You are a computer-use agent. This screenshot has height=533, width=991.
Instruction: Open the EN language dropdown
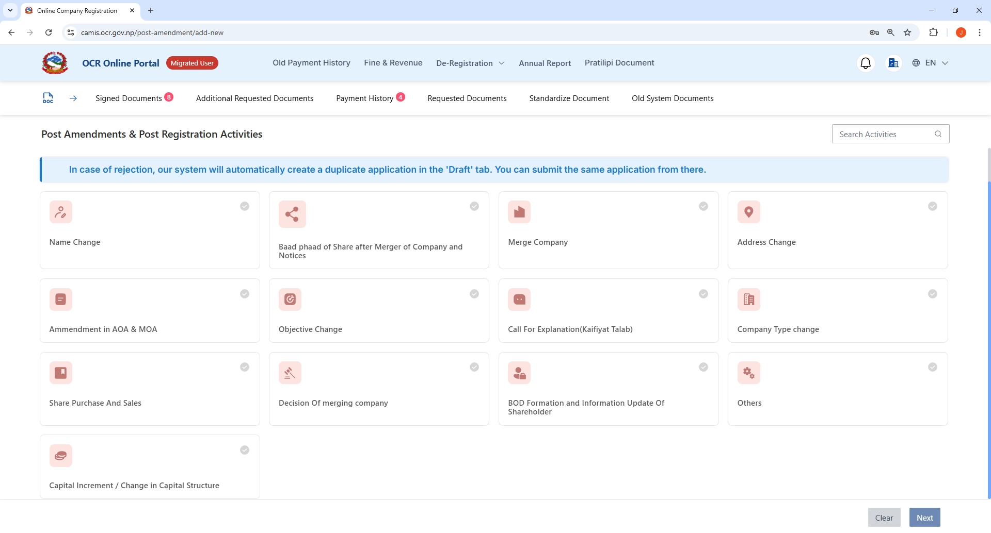pos(931,62)
